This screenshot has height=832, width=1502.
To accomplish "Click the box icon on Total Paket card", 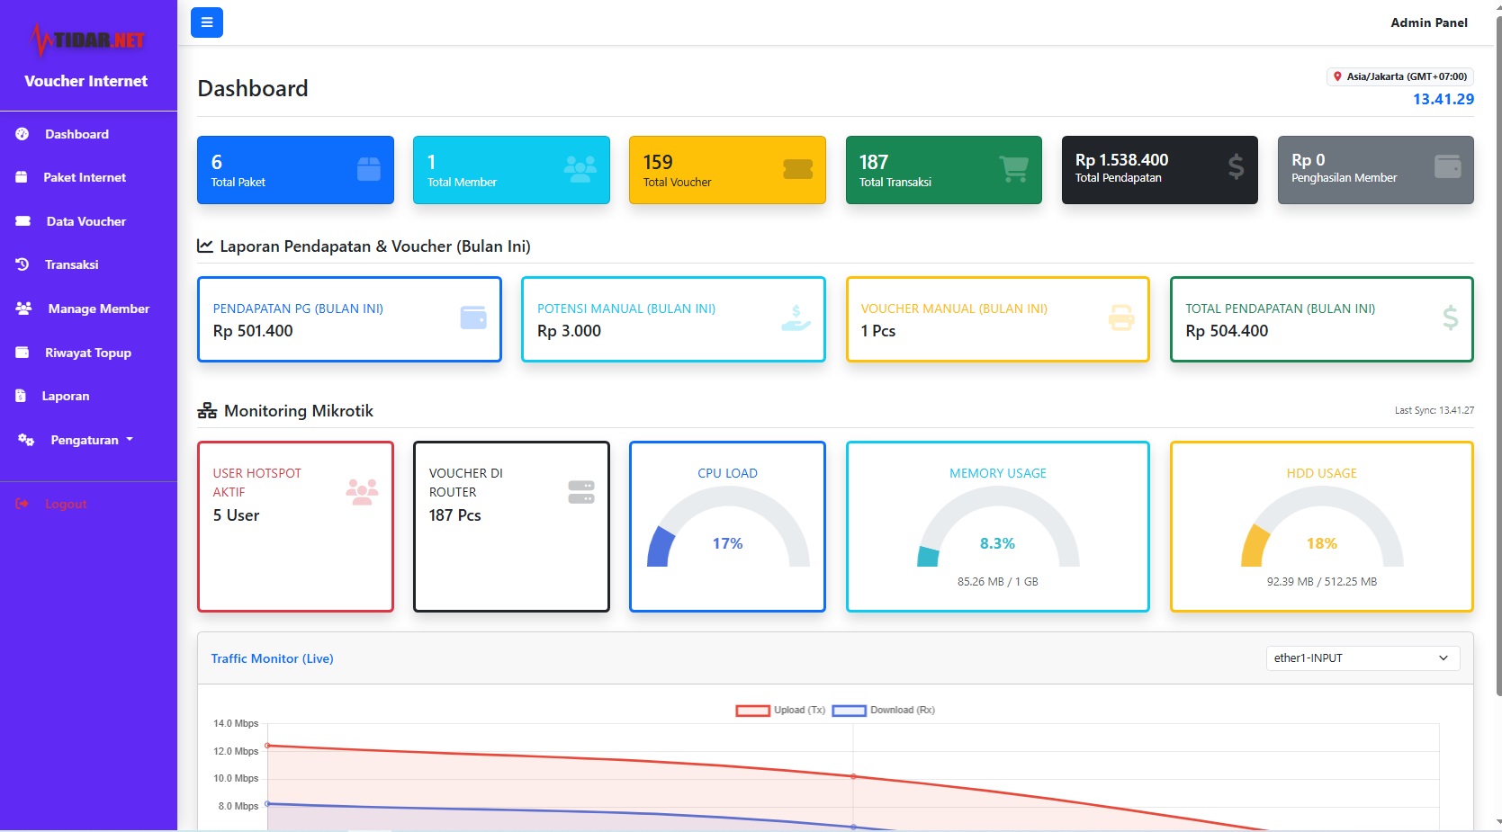I will tap(369, 168).
